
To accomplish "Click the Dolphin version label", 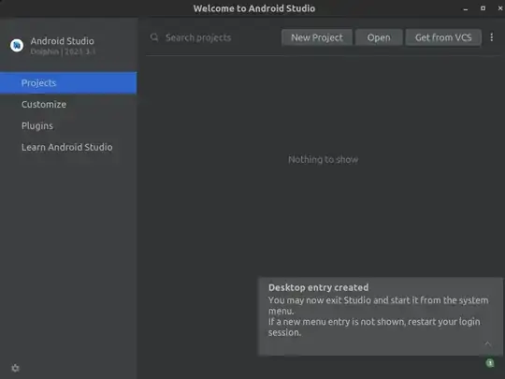I will [63, 51].
